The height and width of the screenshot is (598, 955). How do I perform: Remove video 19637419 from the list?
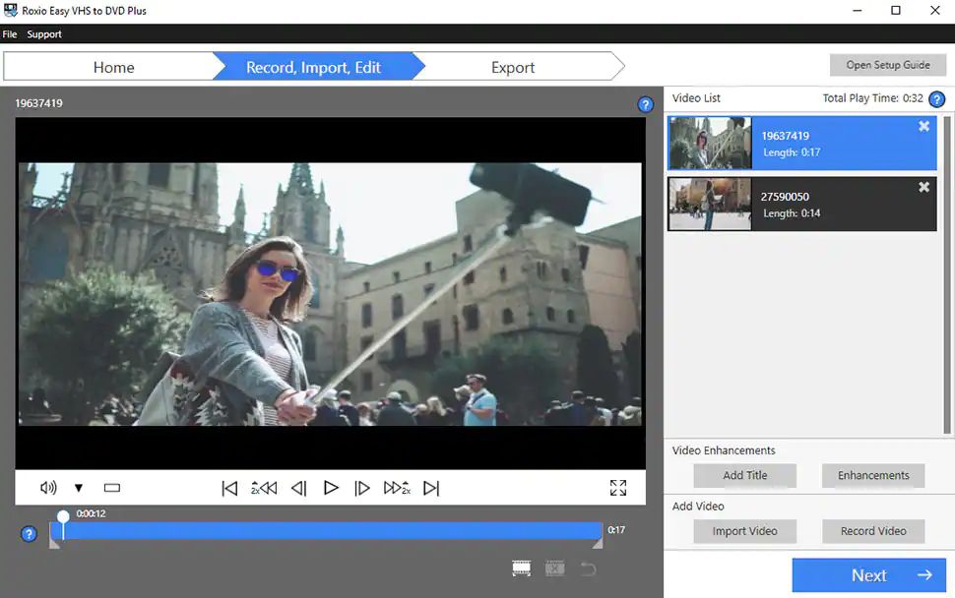click(x=923, y=126)
